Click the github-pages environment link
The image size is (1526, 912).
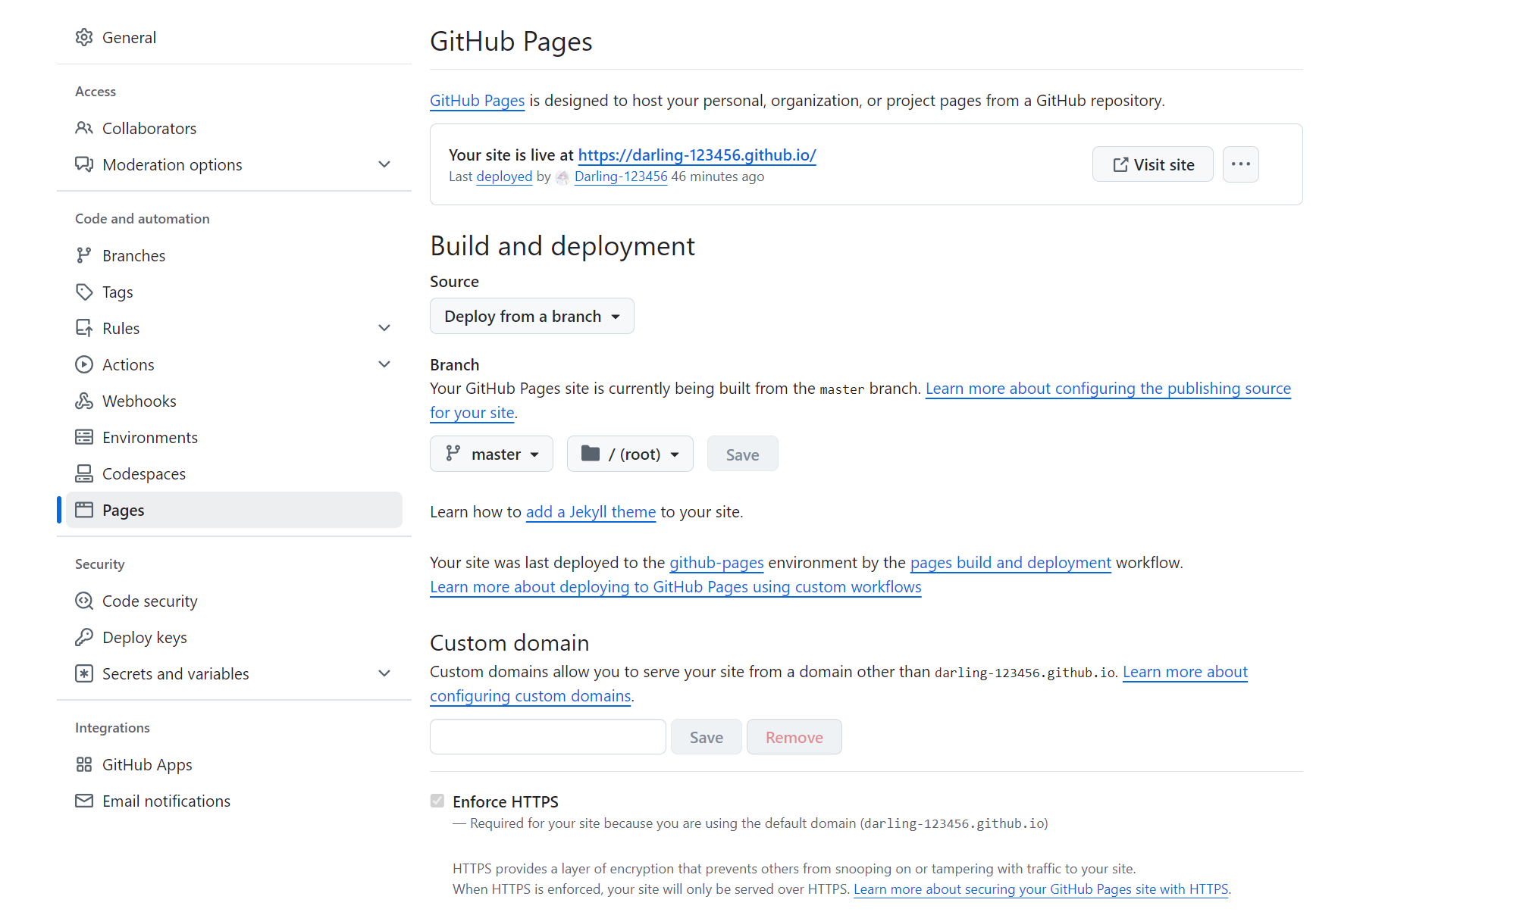pyautogui.click(x=716, y=563)
